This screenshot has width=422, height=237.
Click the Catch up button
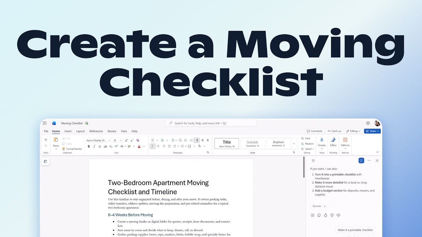pyautogui.click(x=334, y=131)
